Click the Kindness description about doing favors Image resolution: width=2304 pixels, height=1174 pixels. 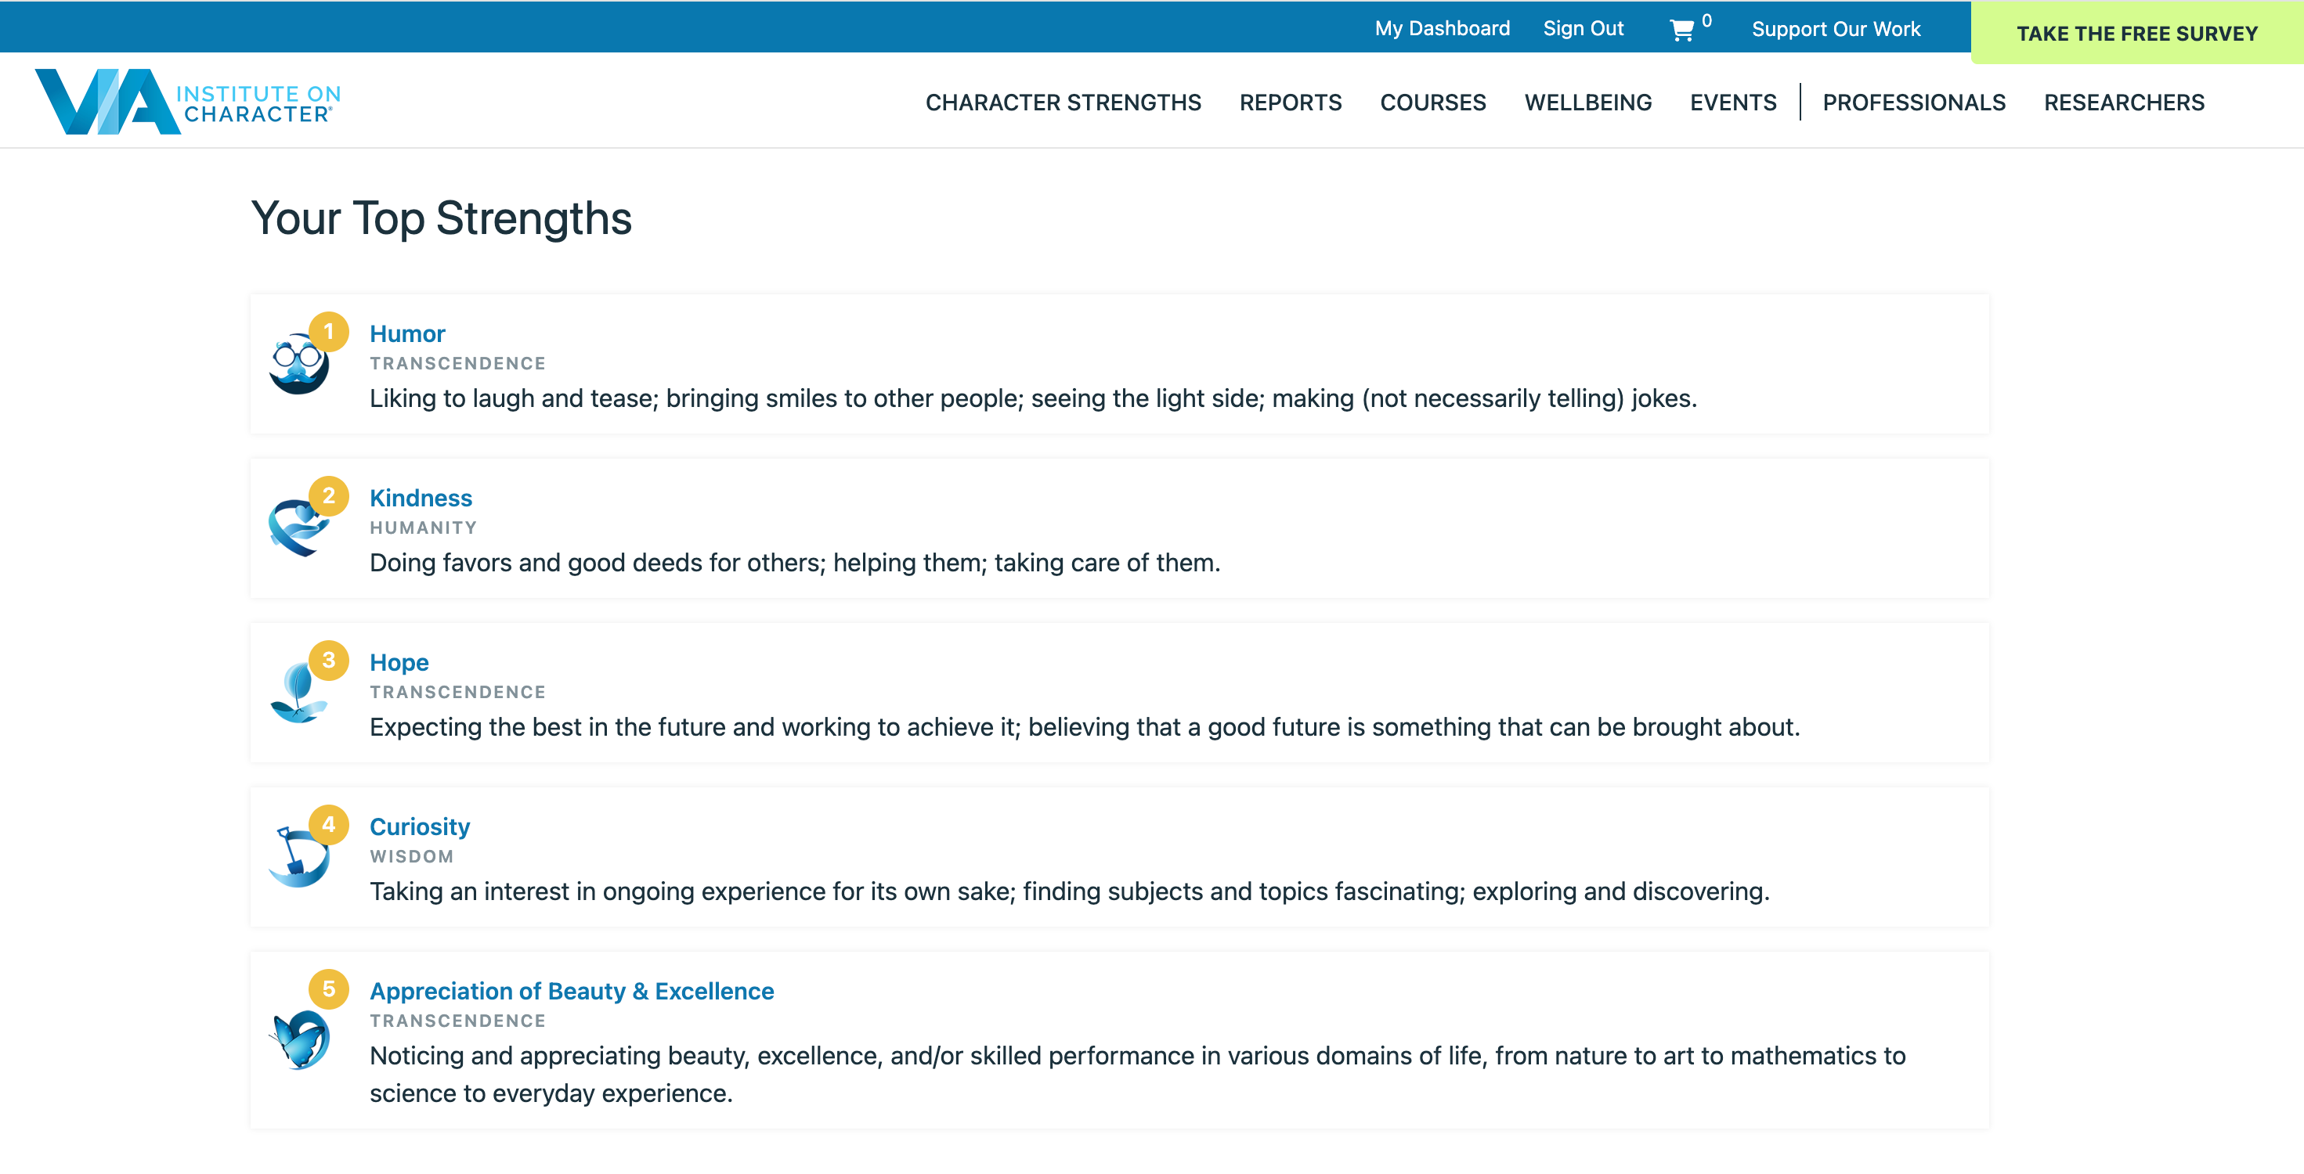click(794, 564)
